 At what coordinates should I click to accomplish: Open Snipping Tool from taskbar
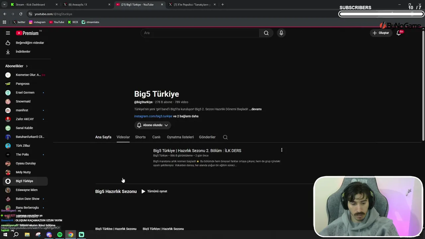pyautogui.click(x=38, y=235)
